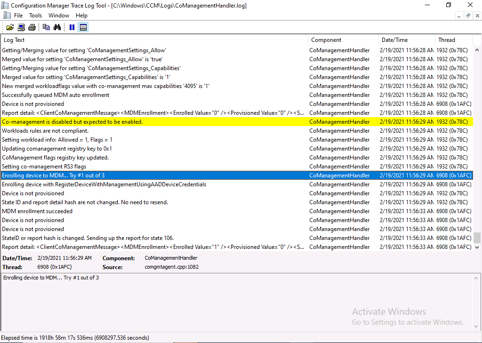
Task: Click the log list vertical scrollbar thumb
Action: (477, 238)
